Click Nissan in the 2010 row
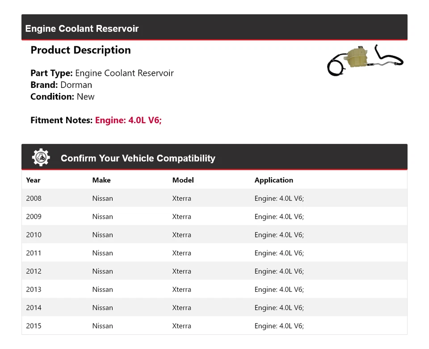This screenshot has height=349, width=429. (x=102, y=235)
